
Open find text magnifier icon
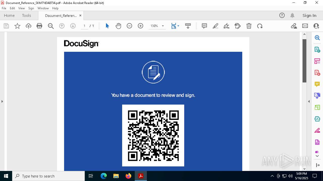[x=51, y=26]
